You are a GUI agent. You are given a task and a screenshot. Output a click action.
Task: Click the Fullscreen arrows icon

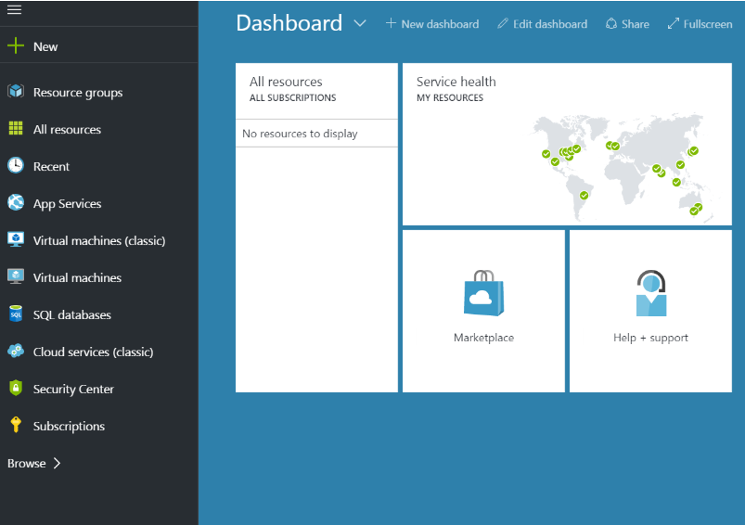(674, 23)
